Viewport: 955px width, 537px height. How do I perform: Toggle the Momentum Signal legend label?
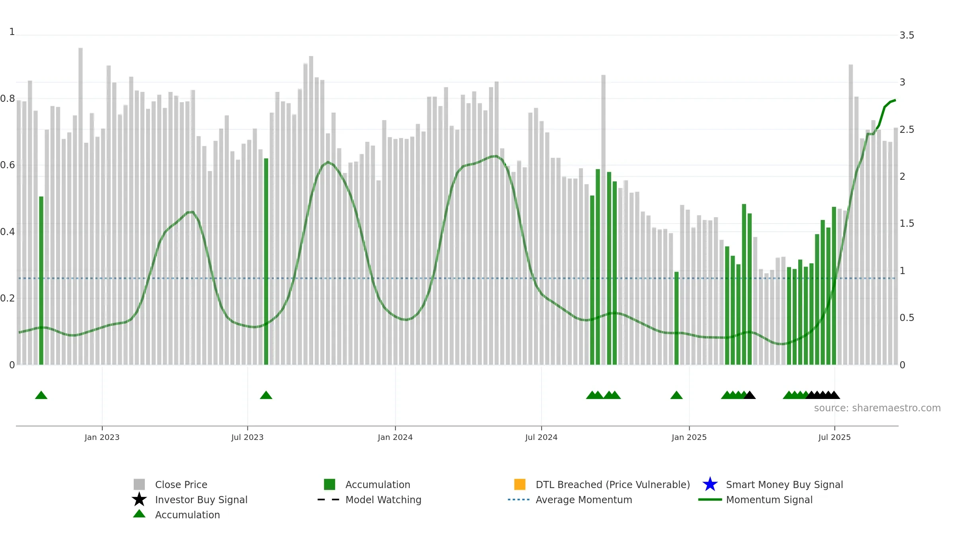click(x=769, y=500)
